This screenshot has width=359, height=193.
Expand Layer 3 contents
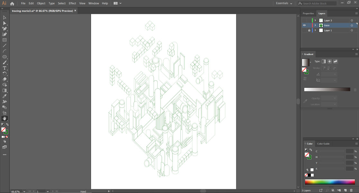[x=315, y=20]
